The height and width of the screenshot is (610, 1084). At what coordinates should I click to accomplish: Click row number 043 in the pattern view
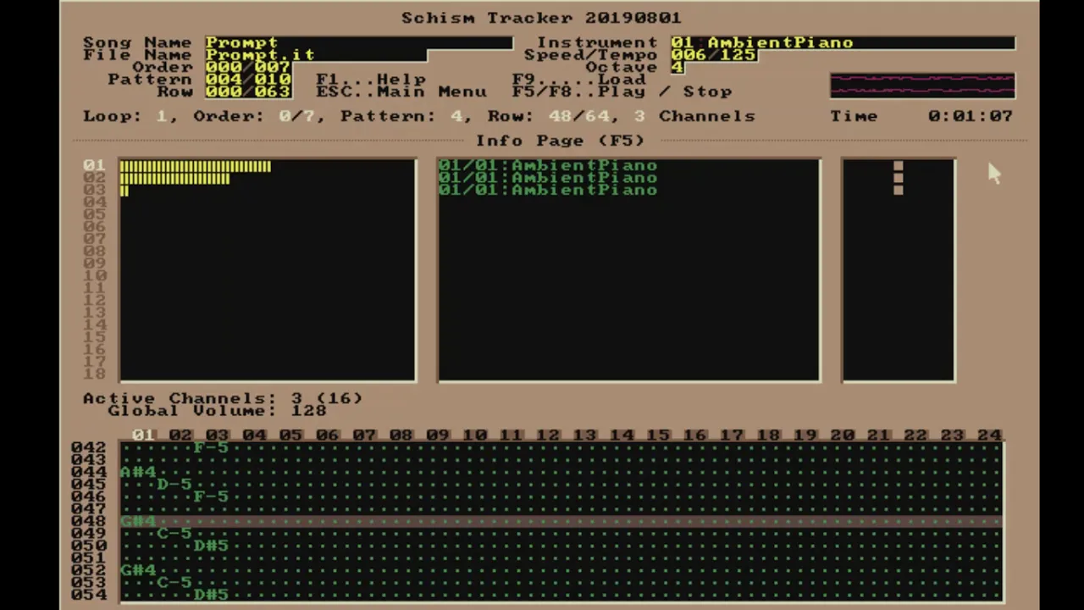tap(89, 459)
